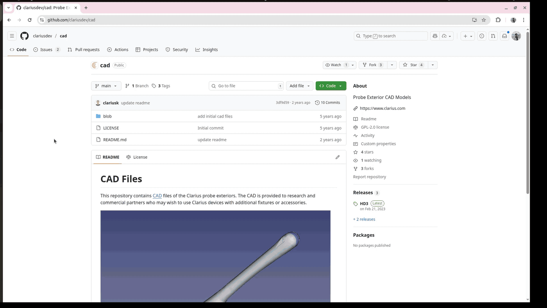The height and width of the screenshot is (308, 547).
Task: Open the Watch notifications dropdown
Action: point(339,65)
